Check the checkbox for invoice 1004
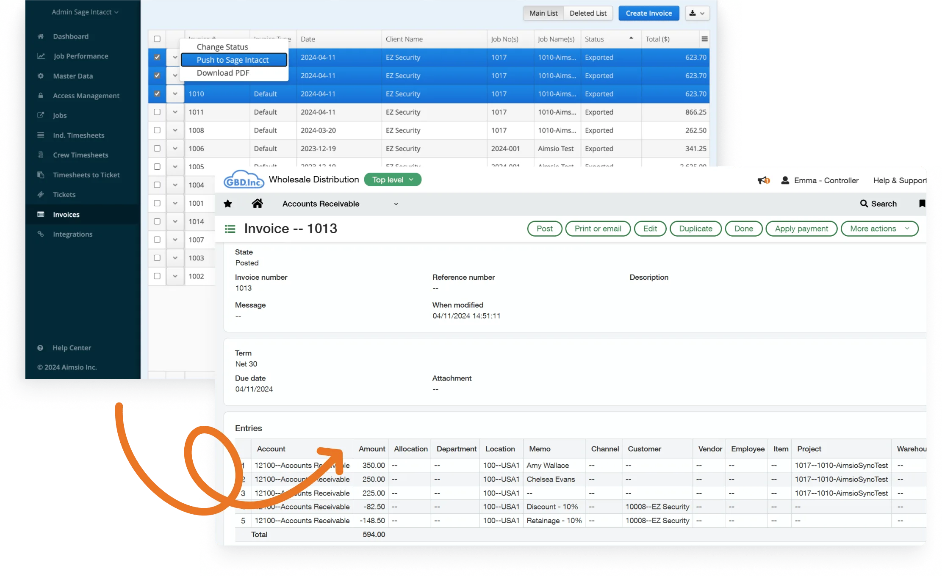942x576 pixels. point(157,185)
